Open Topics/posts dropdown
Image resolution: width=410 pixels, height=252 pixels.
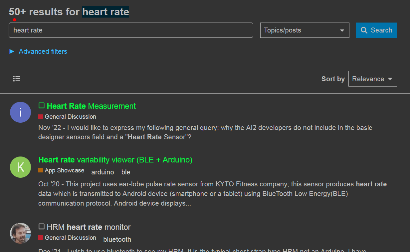click(305, 30)
